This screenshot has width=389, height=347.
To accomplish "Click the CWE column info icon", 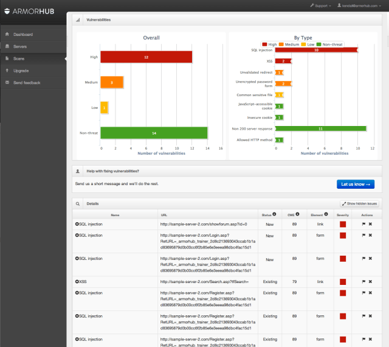I will point(298,214).
